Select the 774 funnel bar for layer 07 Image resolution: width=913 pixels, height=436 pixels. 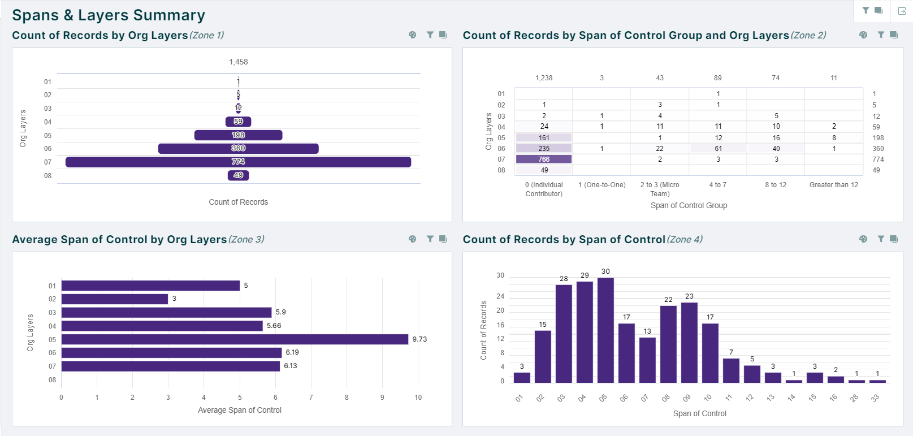[x=238, y=162]
